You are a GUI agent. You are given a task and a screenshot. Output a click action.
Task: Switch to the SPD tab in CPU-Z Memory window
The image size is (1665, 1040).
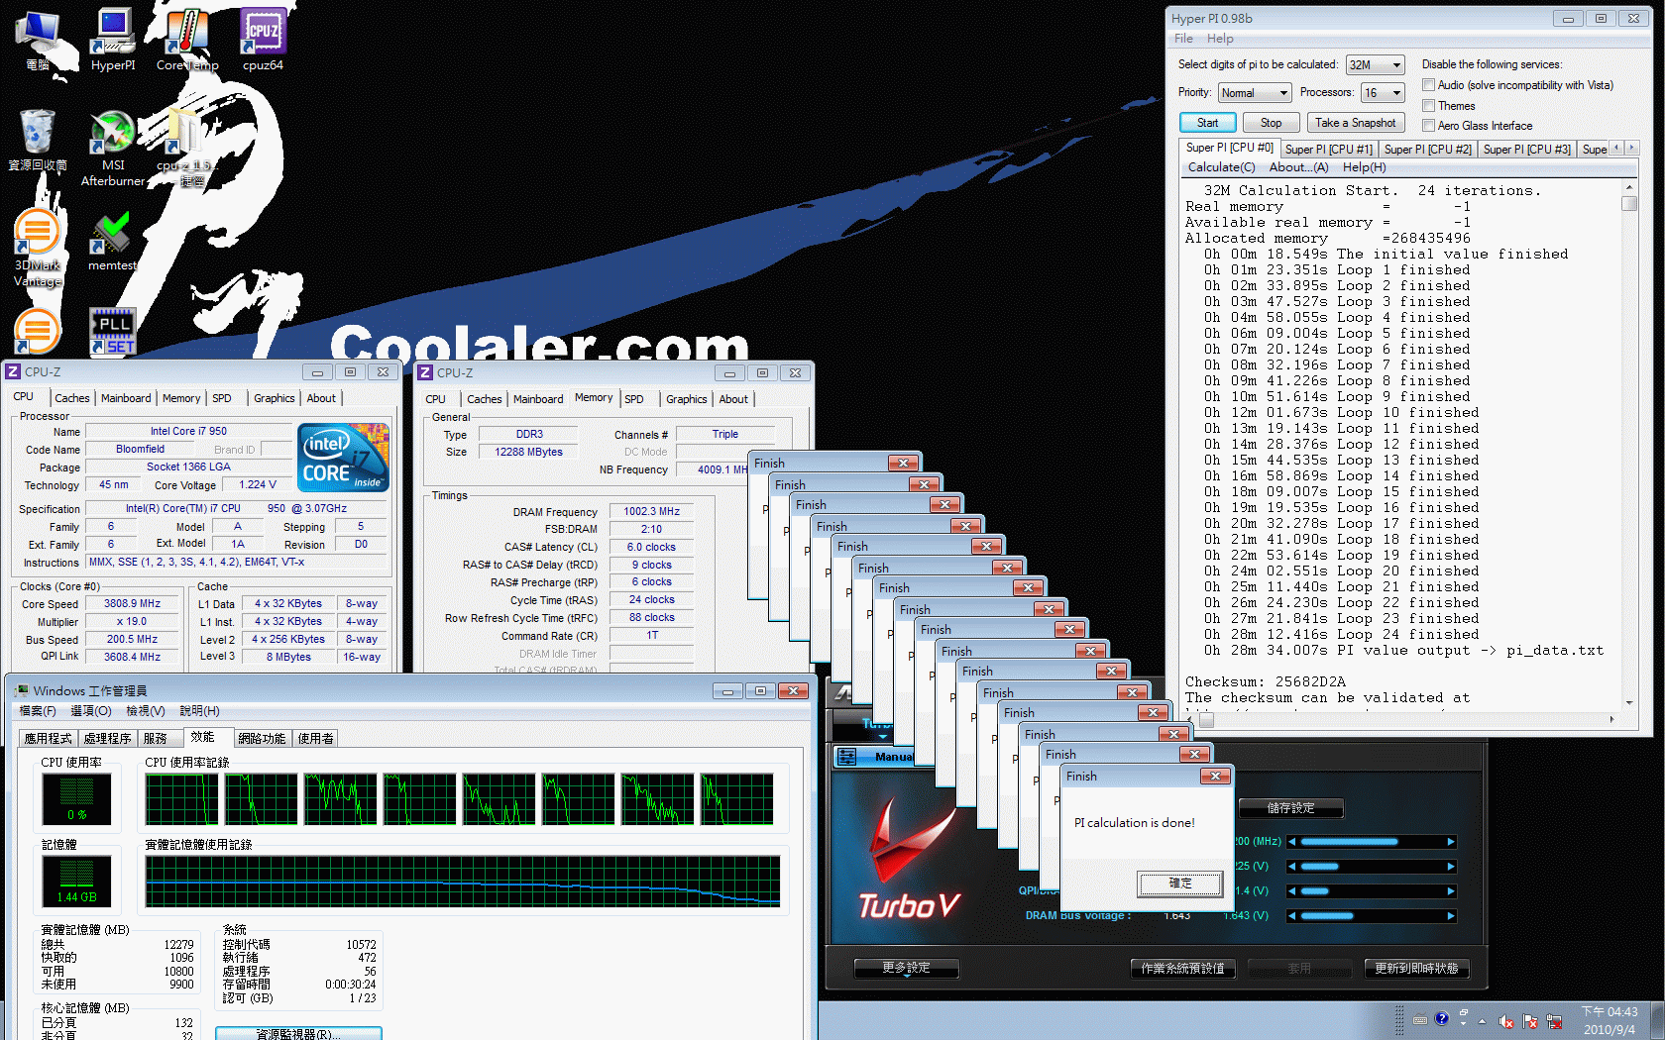(x=634, y=399)
